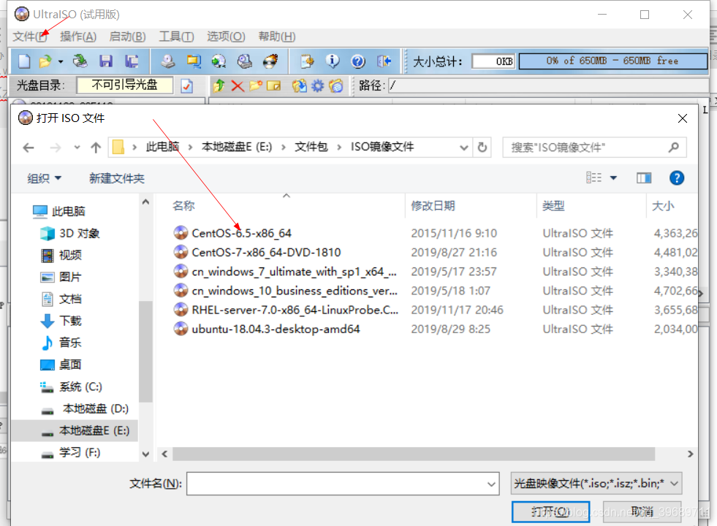Click the Mount to virtual drive icon
Viewport: 717px width, 526px height.
pos(245,61)
